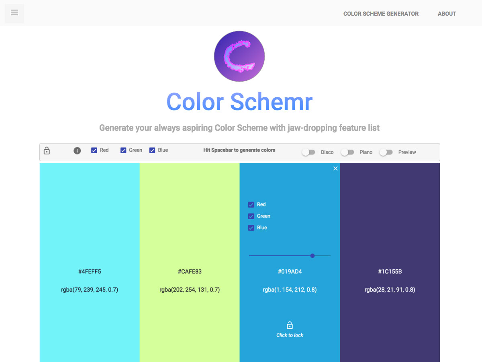This screenshot has width=482, height=362.
Task: Click the toolbar lock icon
Action: pos(47,151)
